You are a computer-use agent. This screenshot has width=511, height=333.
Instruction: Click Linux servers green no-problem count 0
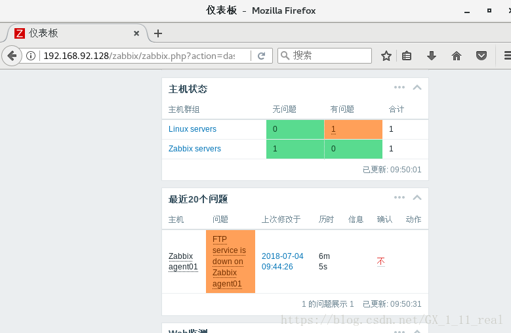(x=295, y=129)
